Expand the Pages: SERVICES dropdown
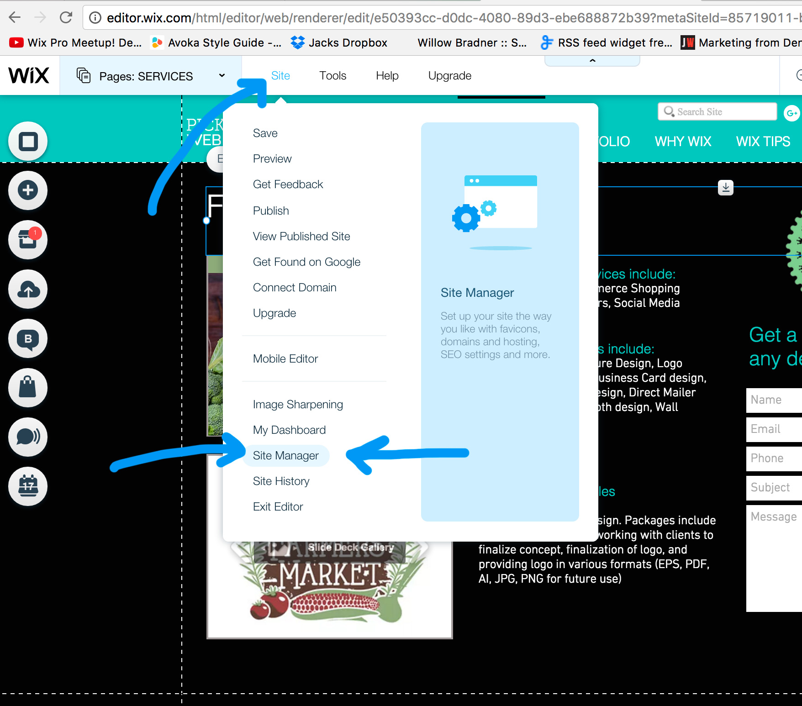Screen dimensions: 802x706 (x=222, y=75)
